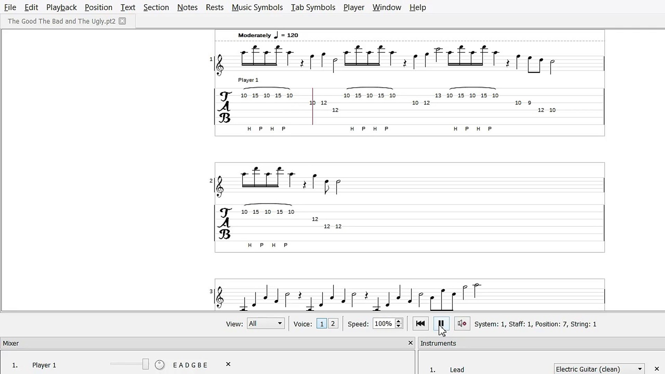Screen dimensions: 665x374
Task: Toggle Voice 2 active state
Action: [x=334, y=324]
